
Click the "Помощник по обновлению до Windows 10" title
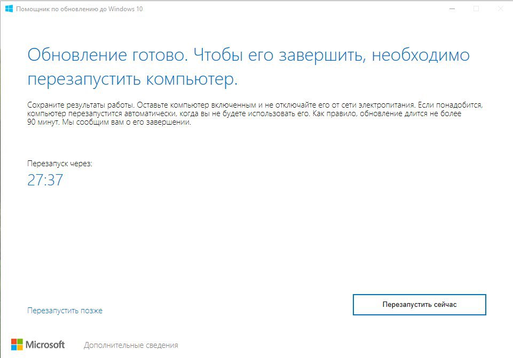click(x=80, y=9)
